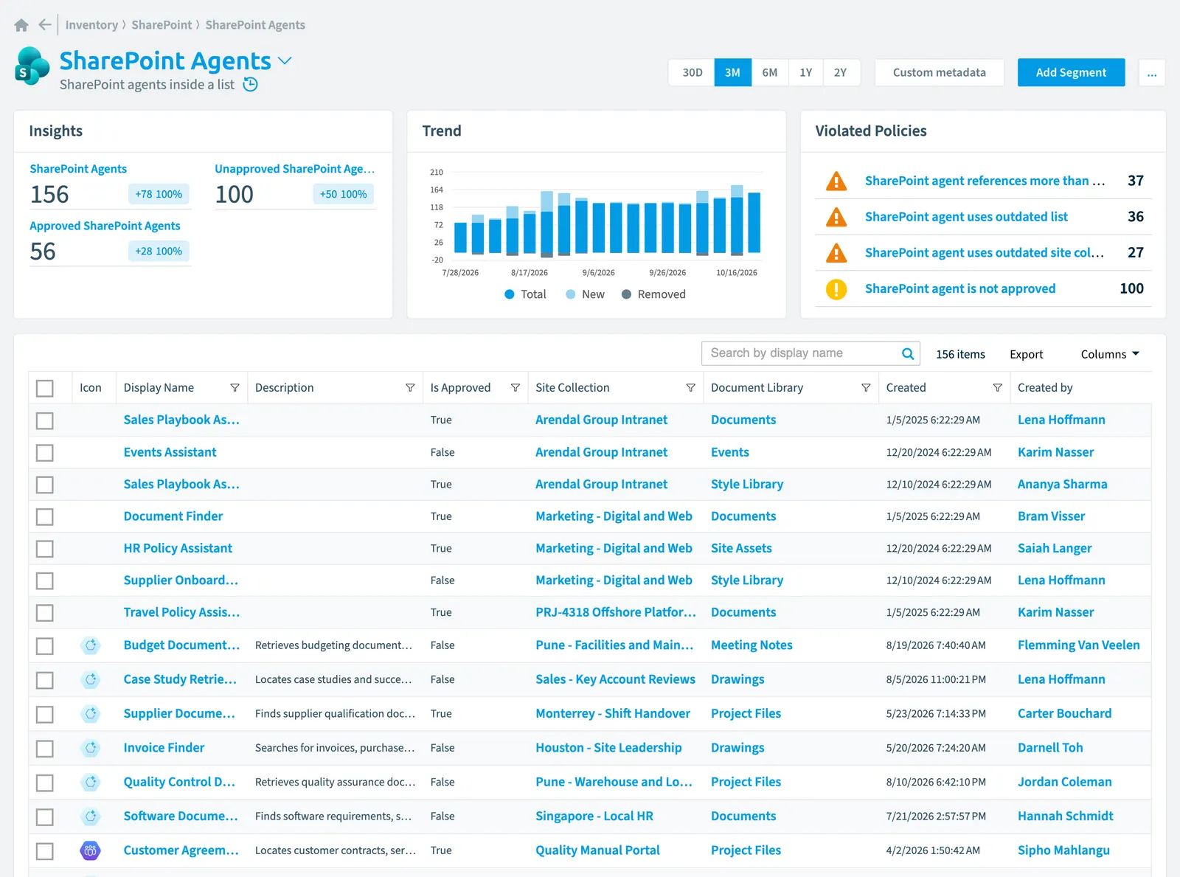1180x877 pixels.
Task: Click the Export button
Action: click(1026, 354)
